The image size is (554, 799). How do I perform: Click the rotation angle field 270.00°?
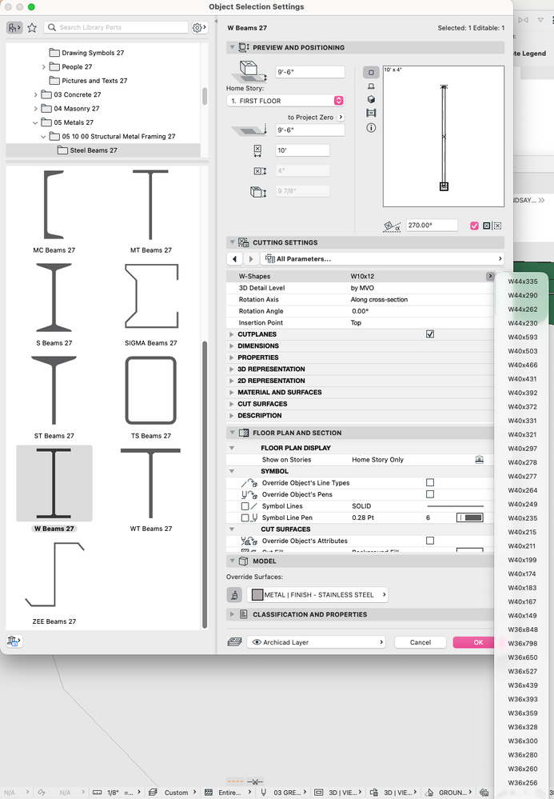432,226
